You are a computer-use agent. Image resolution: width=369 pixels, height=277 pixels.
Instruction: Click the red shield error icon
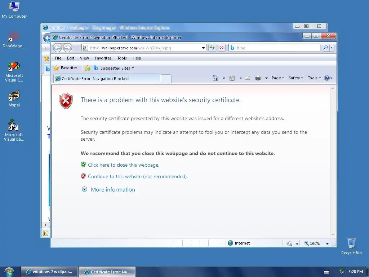[x=66, y=101]
